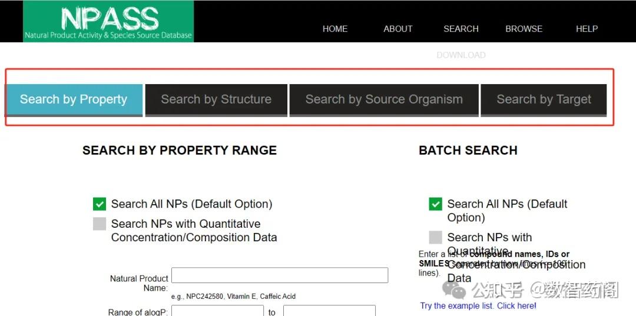Screen dimensions: 636x316
Task: Click the 'Try the example list' link
Action: point(478,306)
